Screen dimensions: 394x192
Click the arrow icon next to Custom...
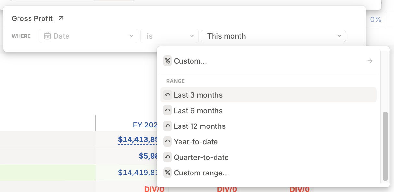[x=370, y=61]
